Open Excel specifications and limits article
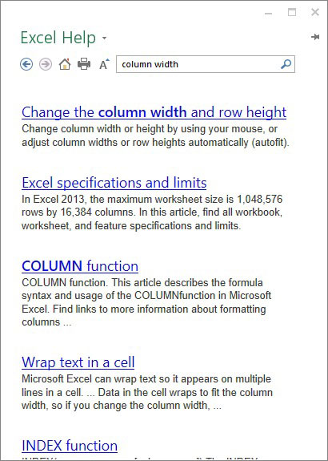328x461 pixels. pyautogui.click(x=114, y=183)
